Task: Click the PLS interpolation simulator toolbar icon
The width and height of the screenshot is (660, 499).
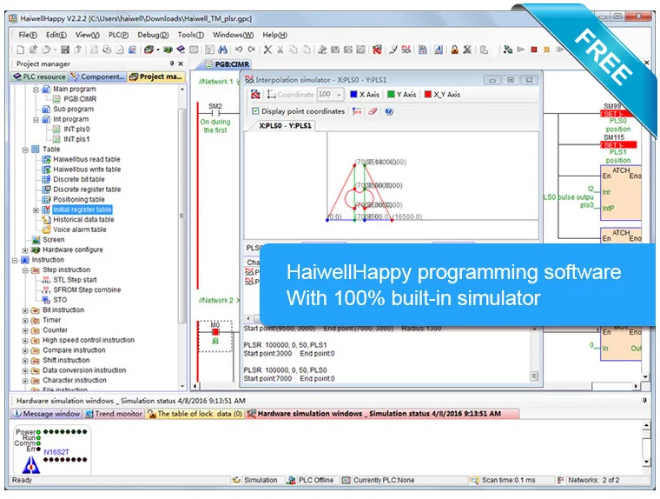Action: coord(406,50)
